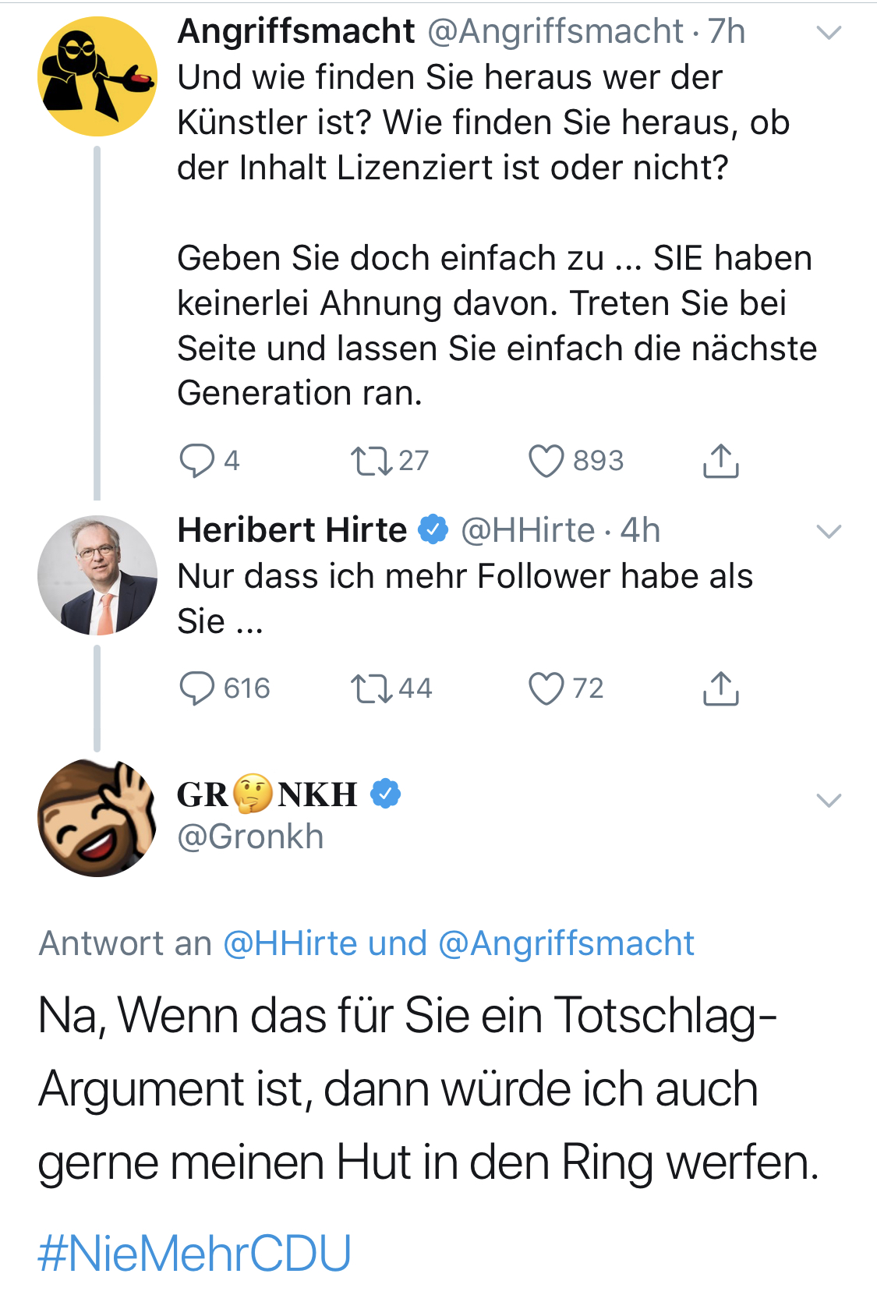Tap the Heribert Hirte display name
The image size is (877, 1302).
pos(292,530)
